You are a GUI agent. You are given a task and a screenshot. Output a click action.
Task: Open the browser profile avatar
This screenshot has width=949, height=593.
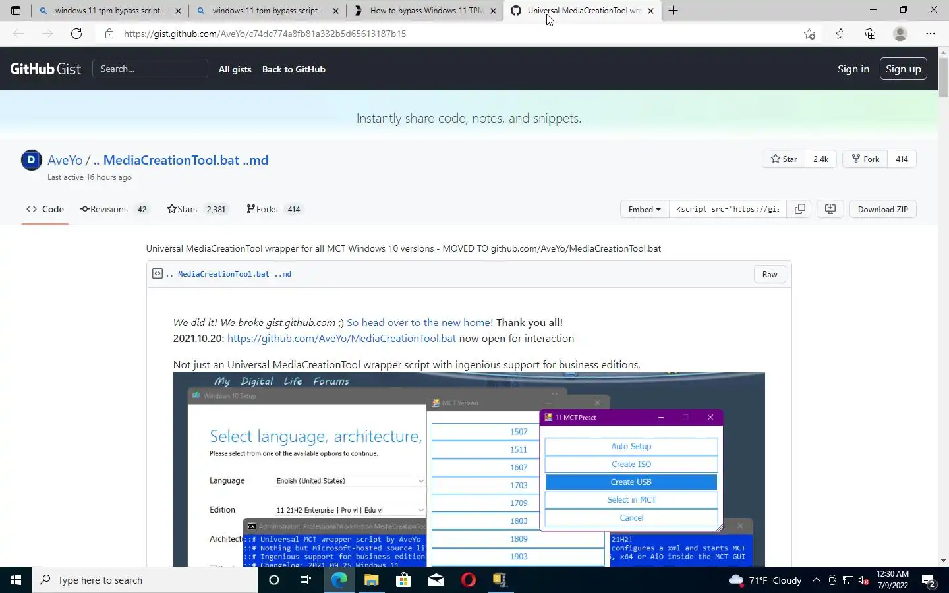[900, 34]
